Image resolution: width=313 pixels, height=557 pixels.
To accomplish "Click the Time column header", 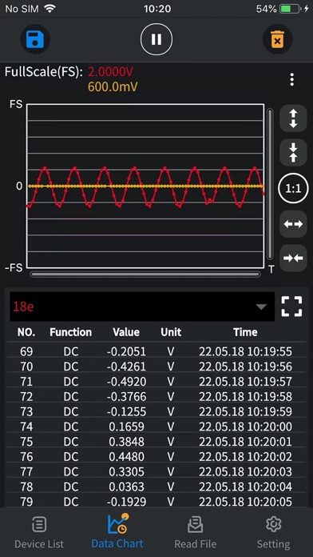I will pos(245,332).
